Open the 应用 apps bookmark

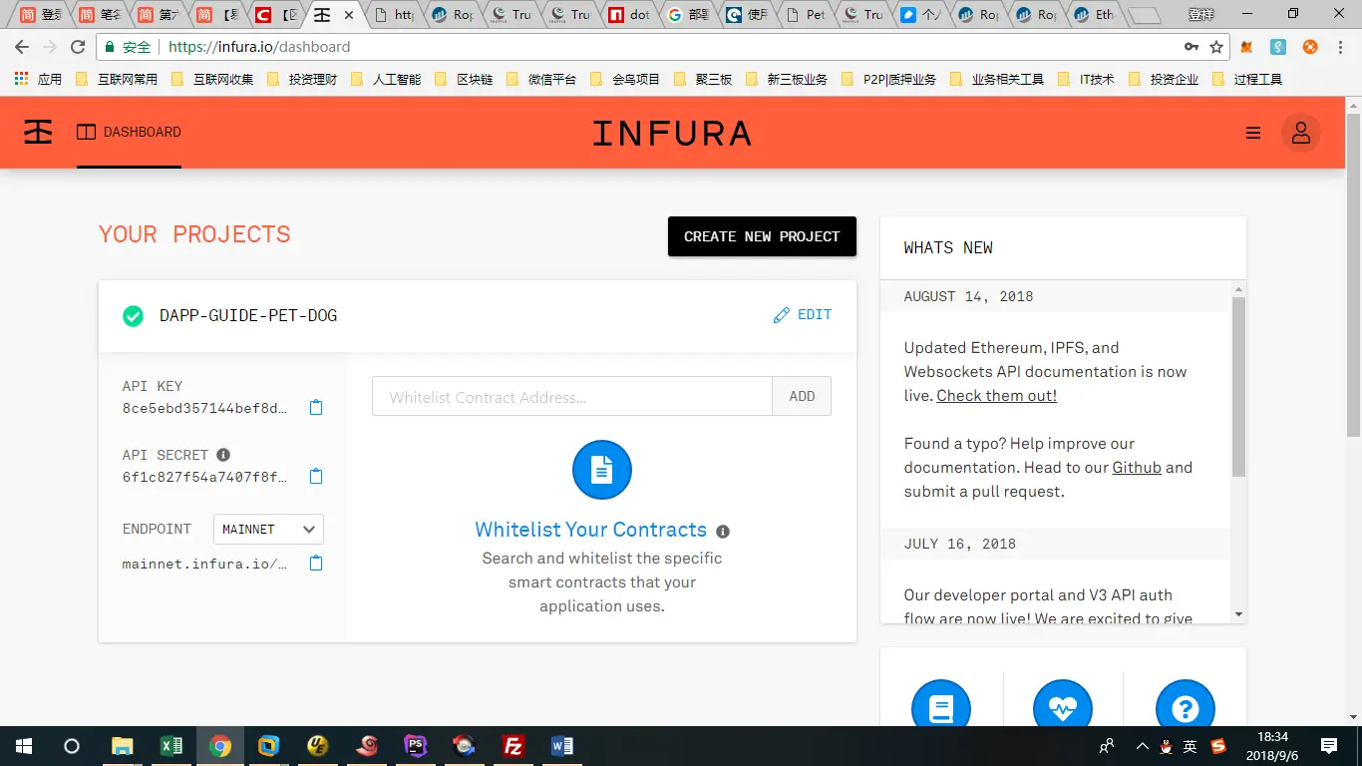click(x=39, y=79)
